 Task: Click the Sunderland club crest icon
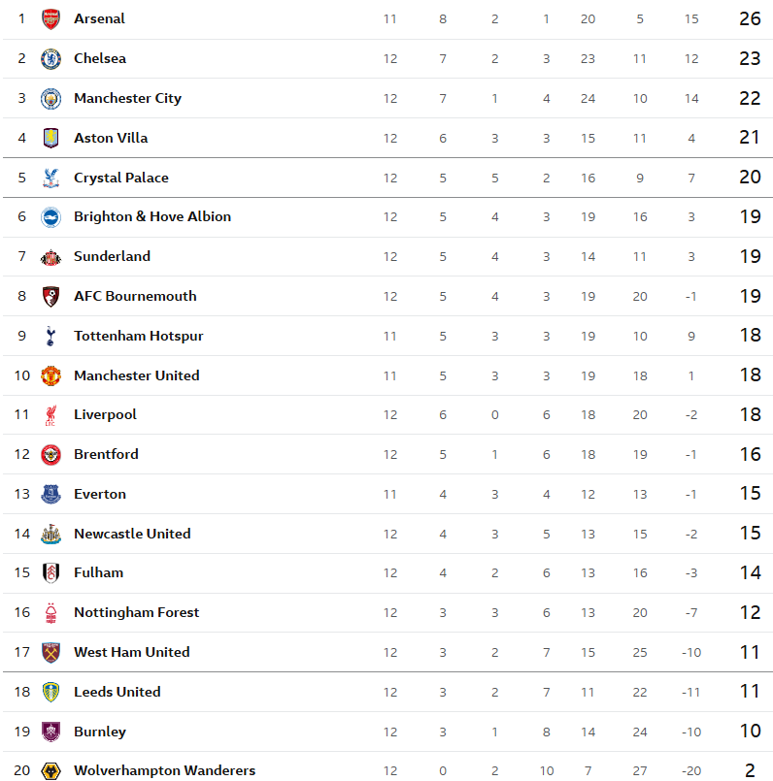(x=50, y=257)
